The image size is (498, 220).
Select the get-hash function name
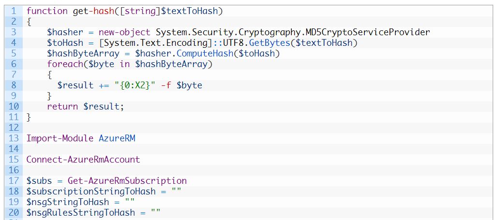pos(93,11)
